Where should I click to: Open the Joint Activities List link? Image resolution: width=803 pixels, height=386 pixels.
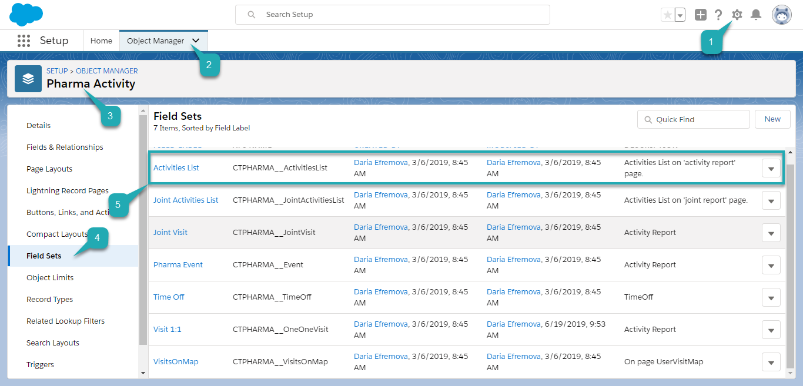(x=186, y=200)
